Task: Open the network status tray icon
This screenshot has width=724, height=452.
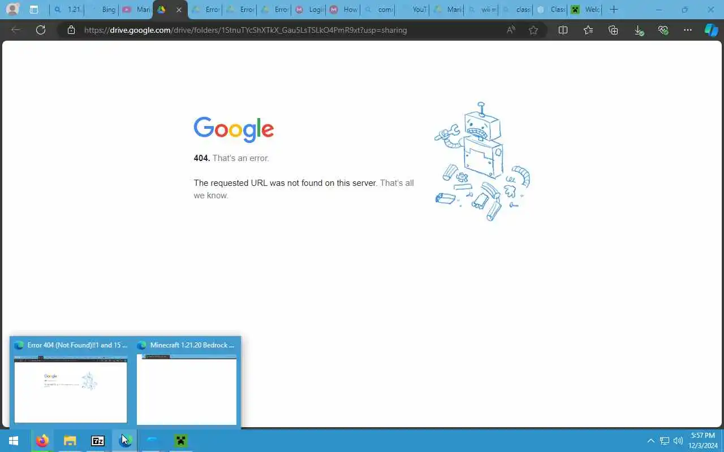Action: coord(665,441)
